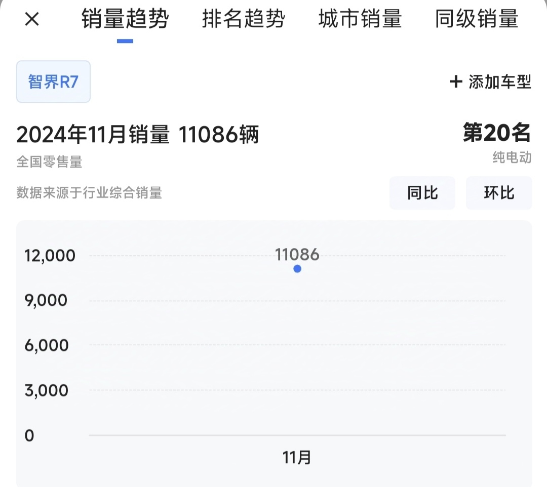The width and height of the screenshot is (547, 487).
Task: Click the 第20名 ranking text
Action: 497,133
